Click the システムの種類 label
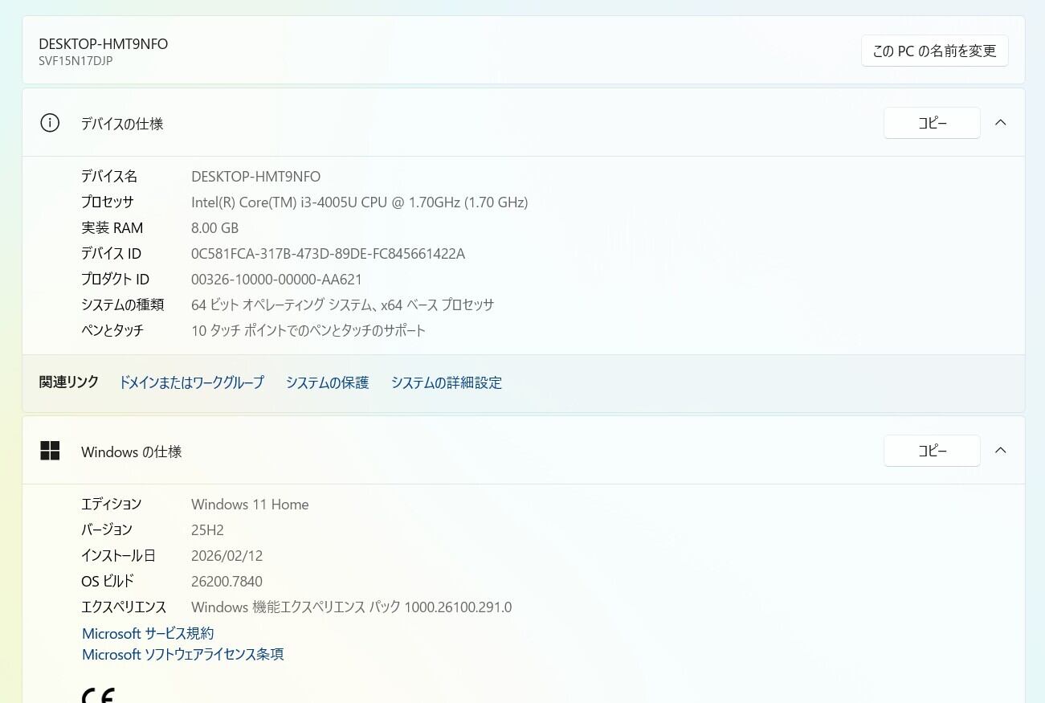 122,305
